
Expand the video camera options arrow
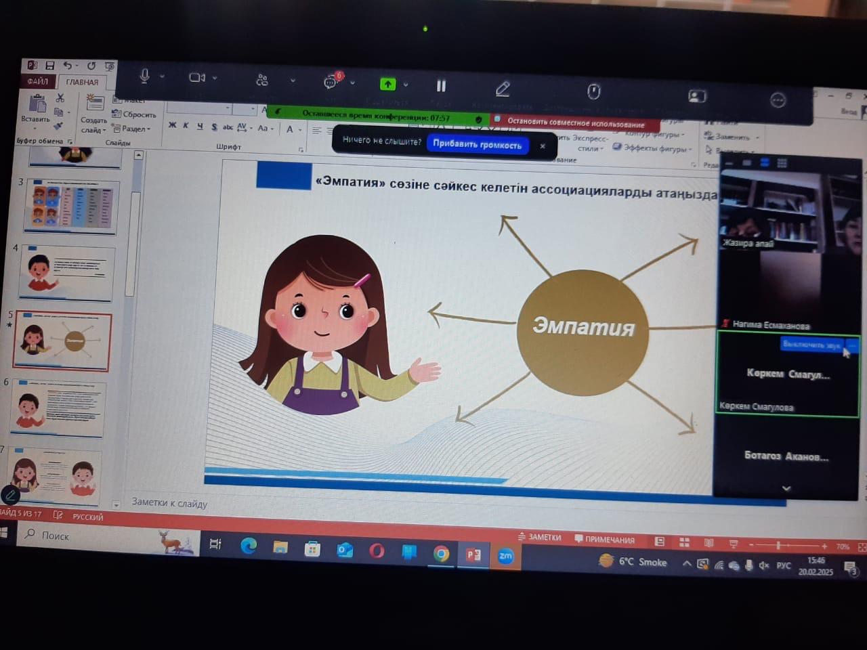(215, 78)
